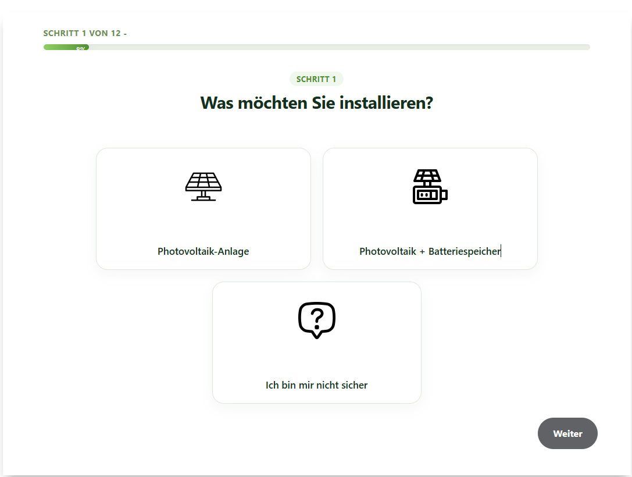Click the Photovoltaik + Batteriespeicher label text
Screen dimensions: 632x477
point(430,251)
